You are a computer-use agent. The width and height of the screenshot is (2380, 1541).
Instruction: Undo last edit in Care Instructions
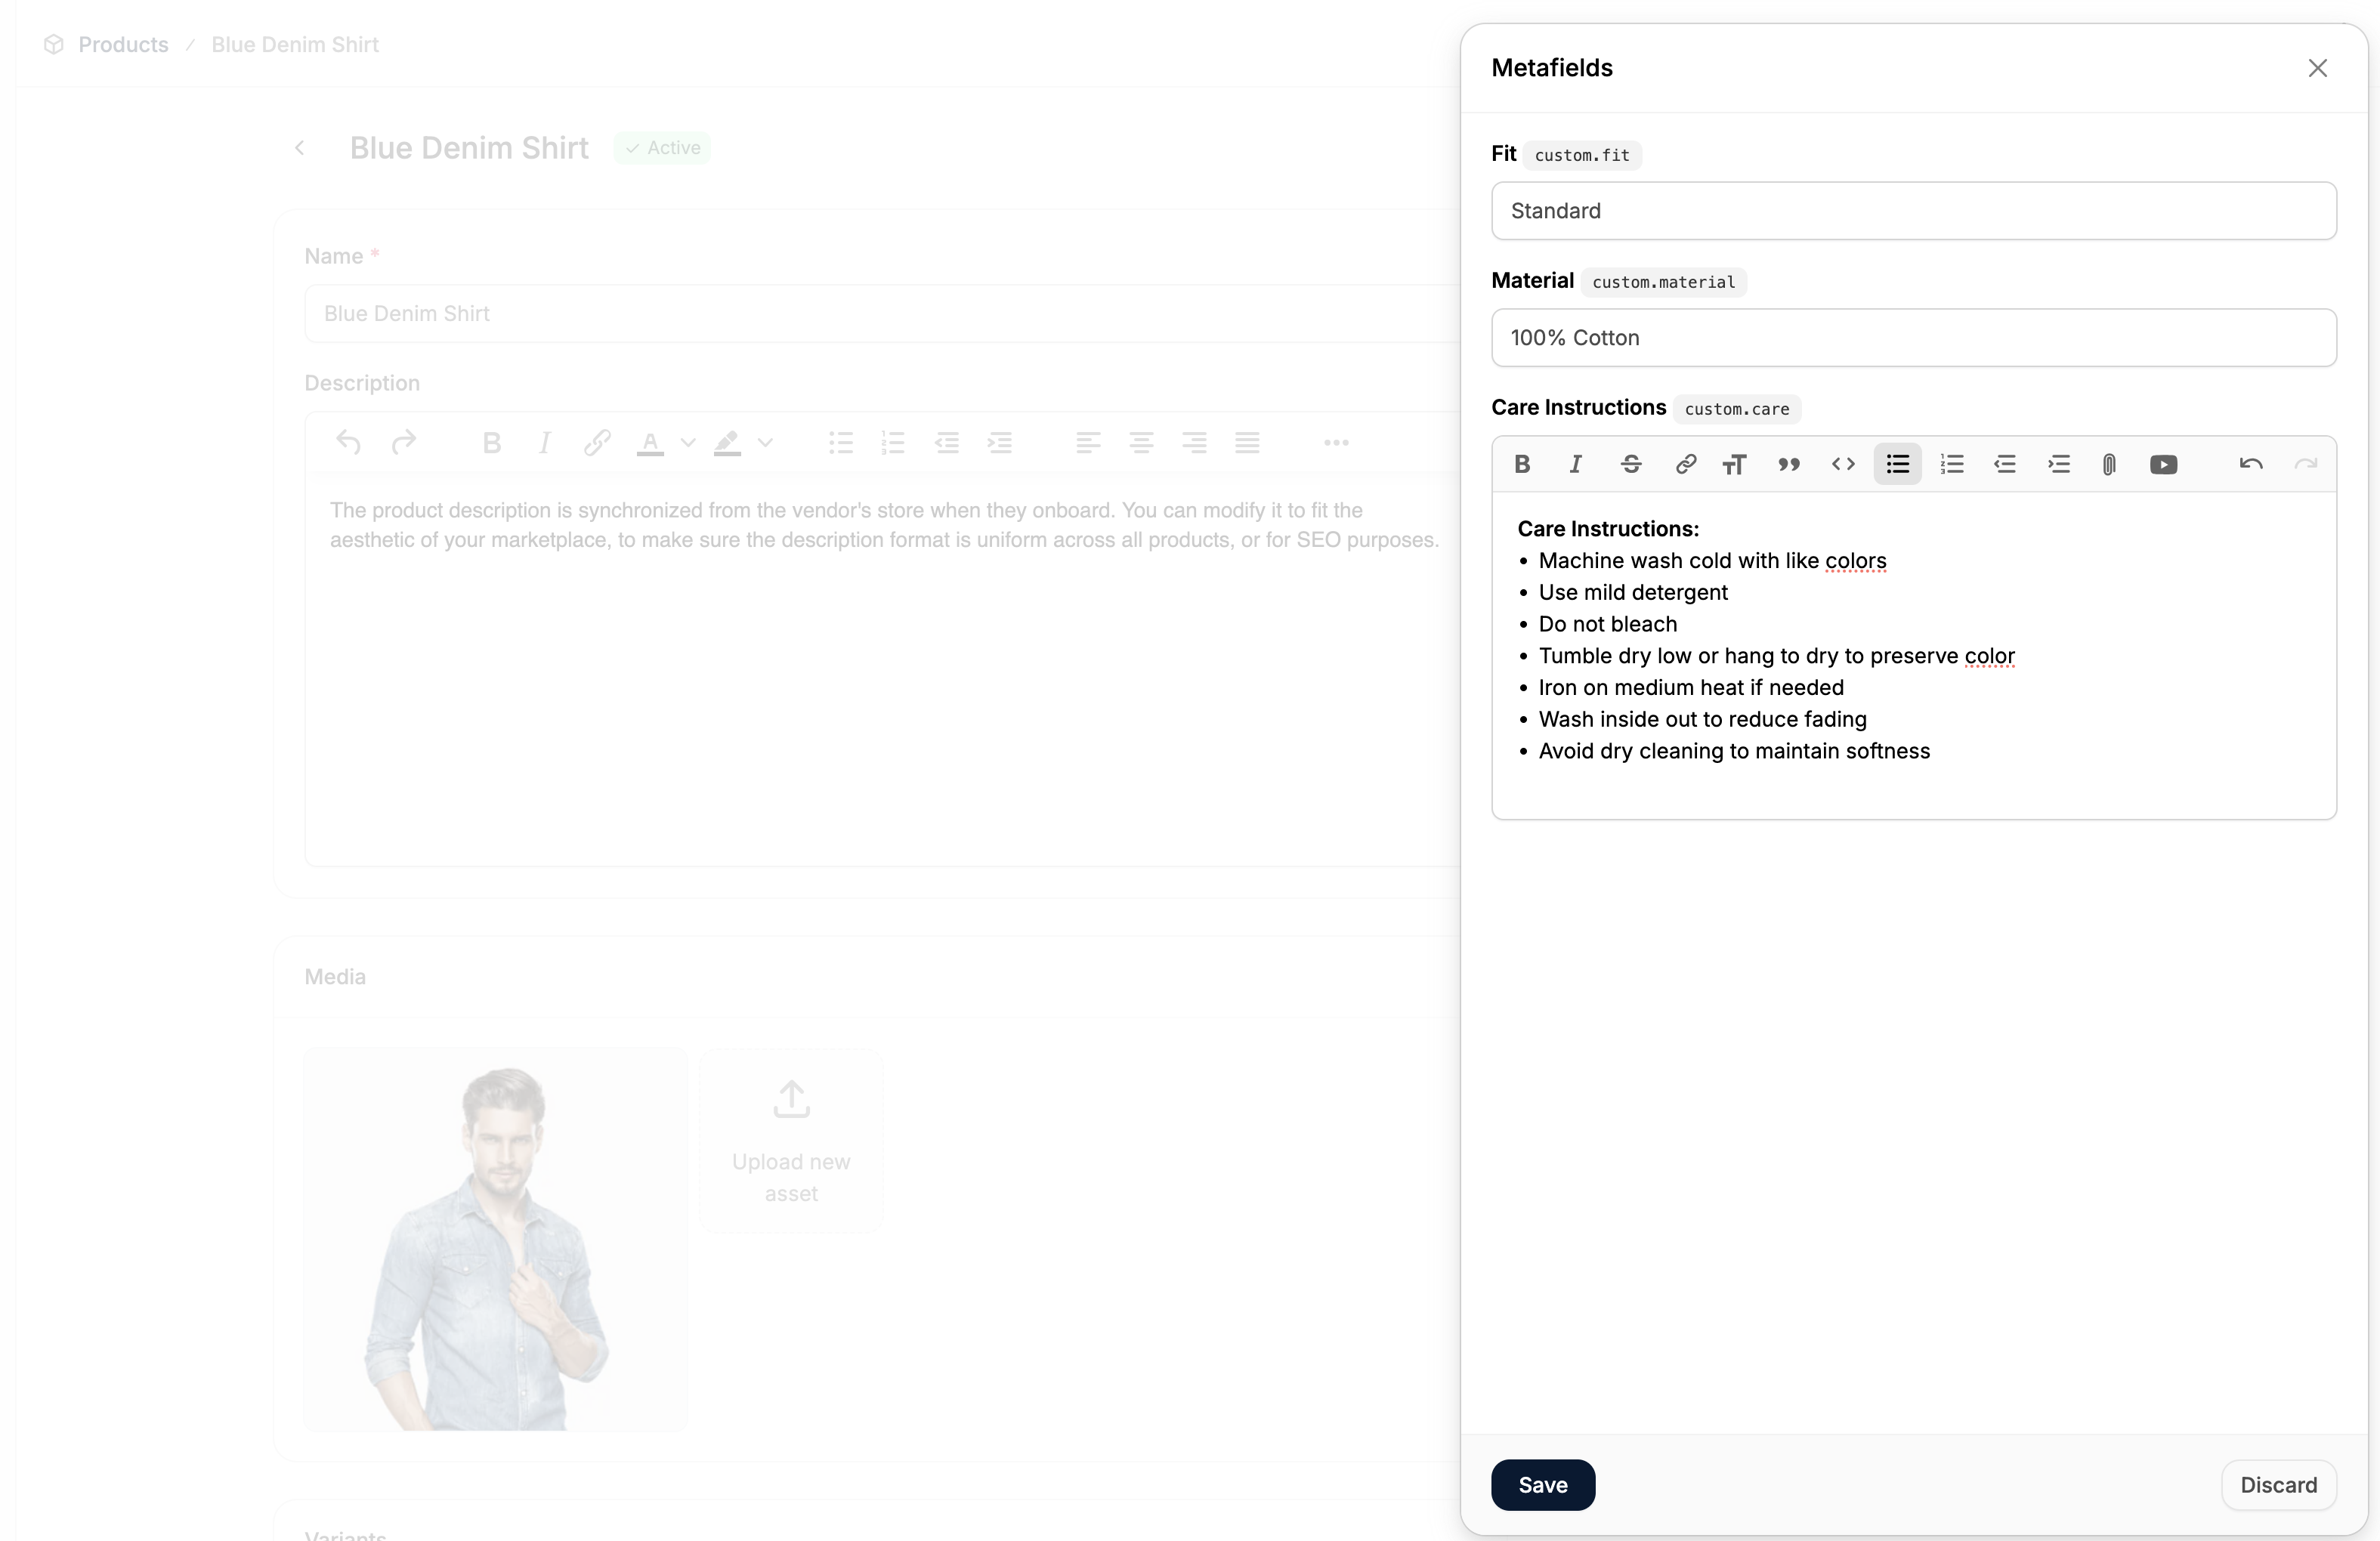click(2251, 464)
